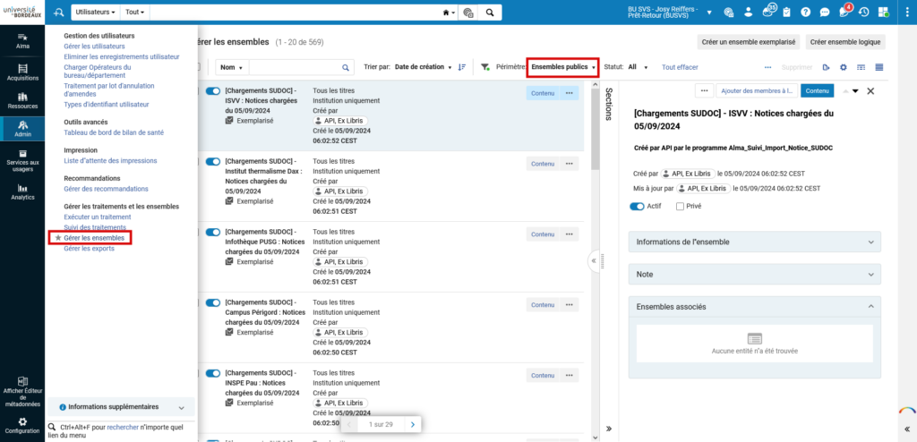Open the Analytics menu in the sidebar
Viewport: 917px width, 442px height.
(x=22, y=191)
